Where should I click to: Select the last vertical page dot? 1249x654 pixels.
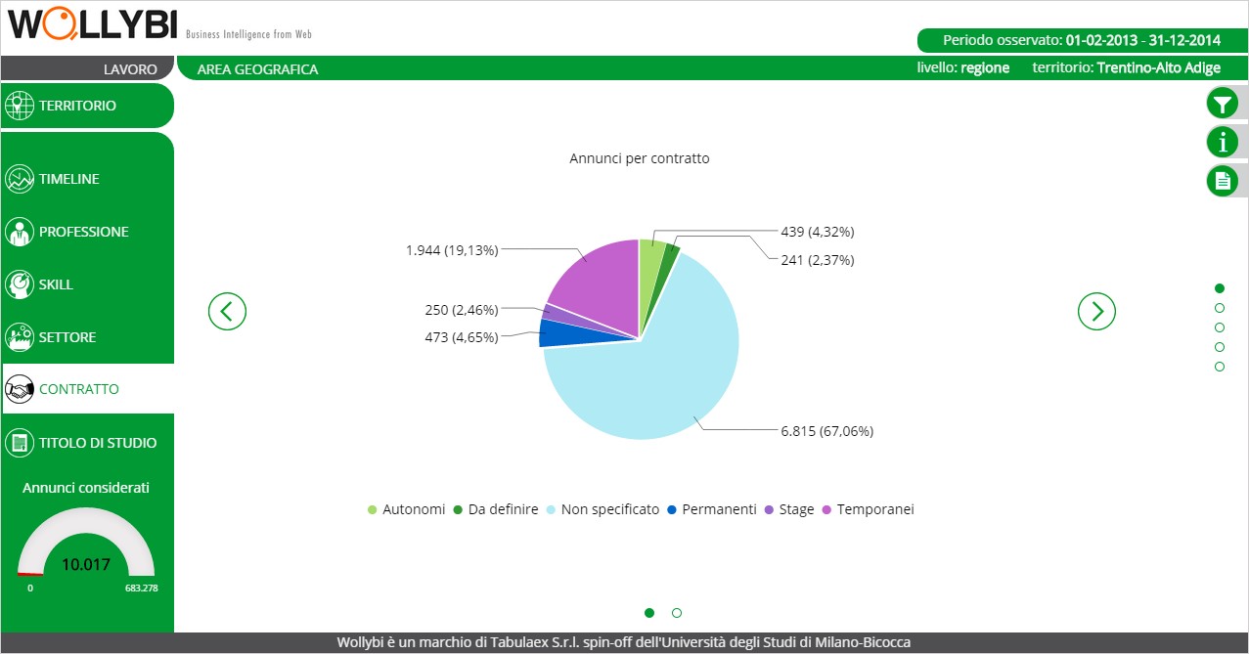(1220, 367)
